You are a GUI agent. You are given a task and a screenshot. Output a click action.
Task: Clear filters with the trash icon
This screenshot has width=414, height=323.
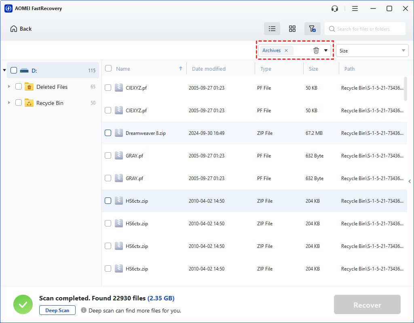pyautogui.click(x=316, y=50)
